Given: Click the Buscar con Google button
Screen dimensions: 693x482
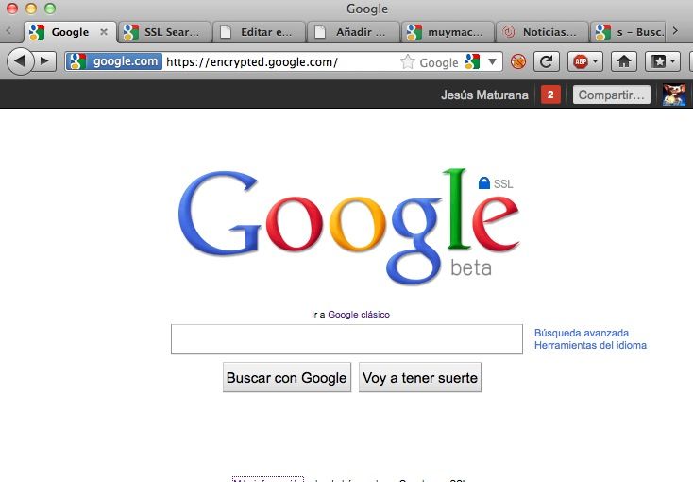Looking at the screenshot, I should click(286, 378).
